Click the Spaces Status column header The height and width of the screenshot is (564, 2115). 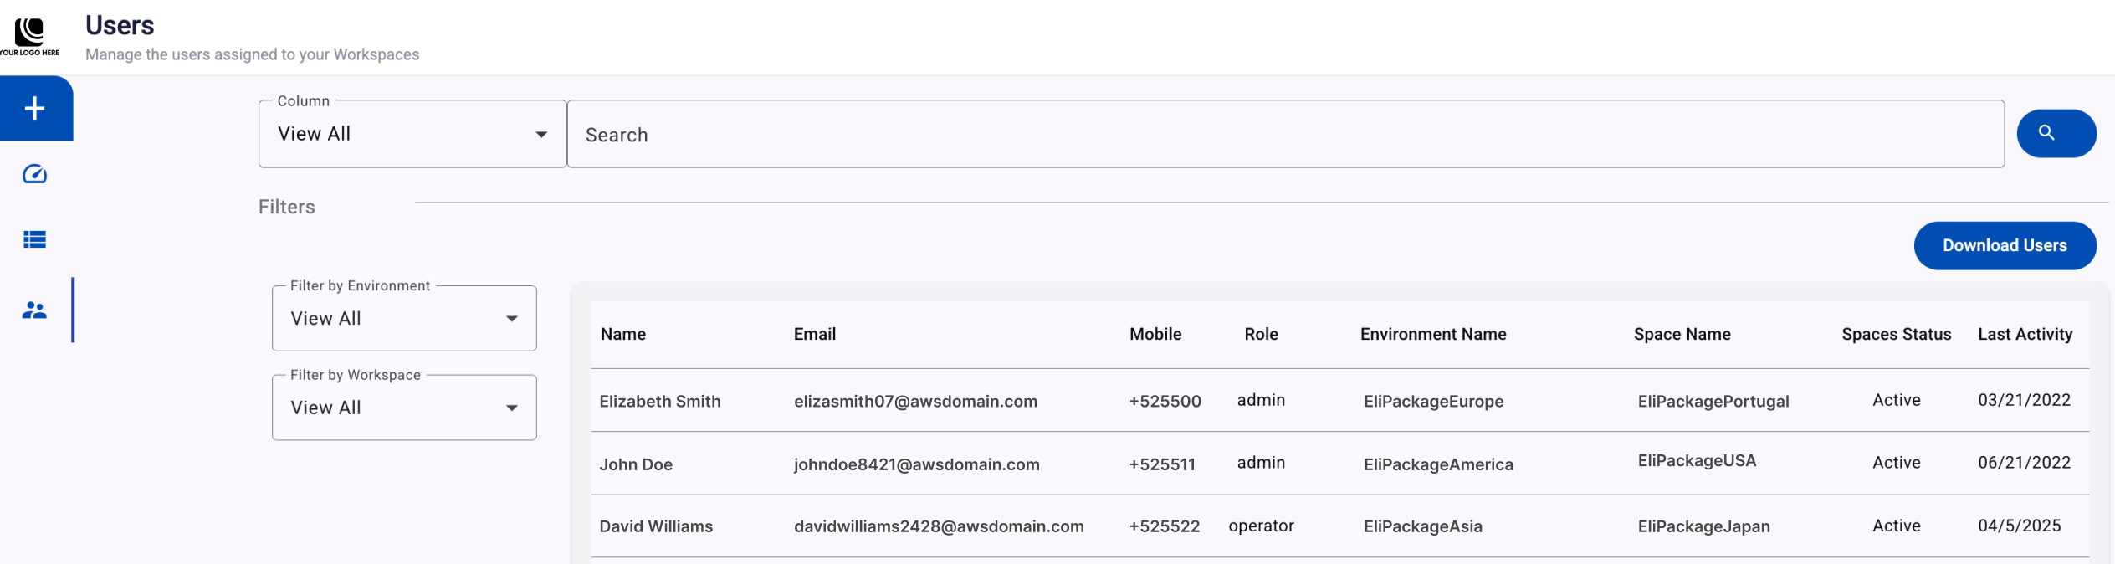coord(1896,334)
